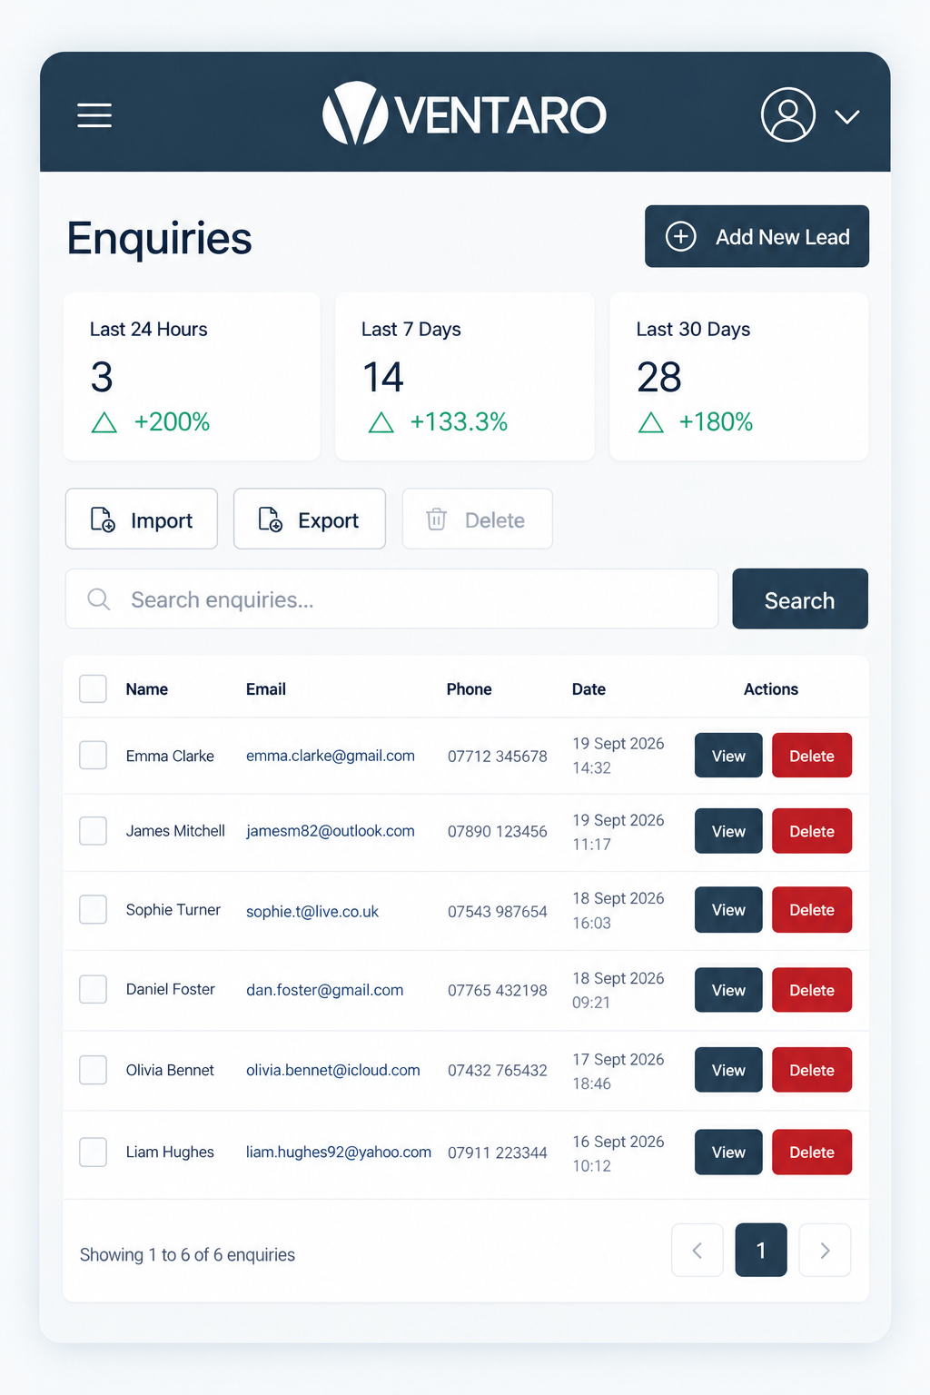930x1395 pixels.
Task: Click the Showing 1 to 6 of 6 enquiries text
Action: tap(187, 1254)
